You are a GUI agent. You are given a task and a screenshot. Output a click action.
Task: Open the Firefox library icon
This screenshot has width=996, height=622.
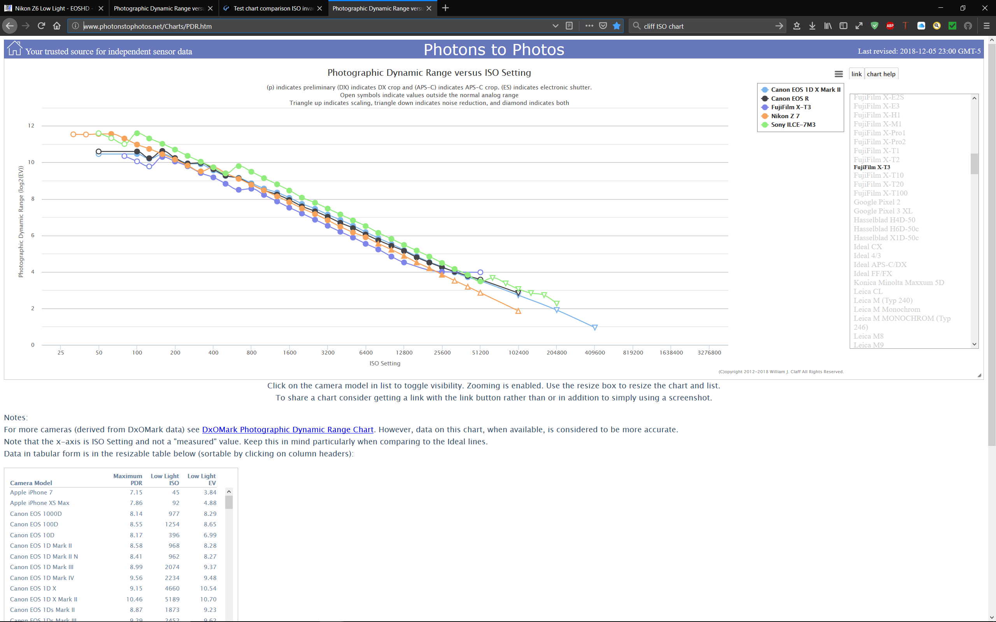828,26
